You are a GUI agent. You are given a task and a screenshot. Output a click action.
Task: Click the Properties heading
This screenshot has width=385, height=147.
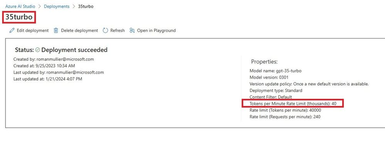click(264, 62)
